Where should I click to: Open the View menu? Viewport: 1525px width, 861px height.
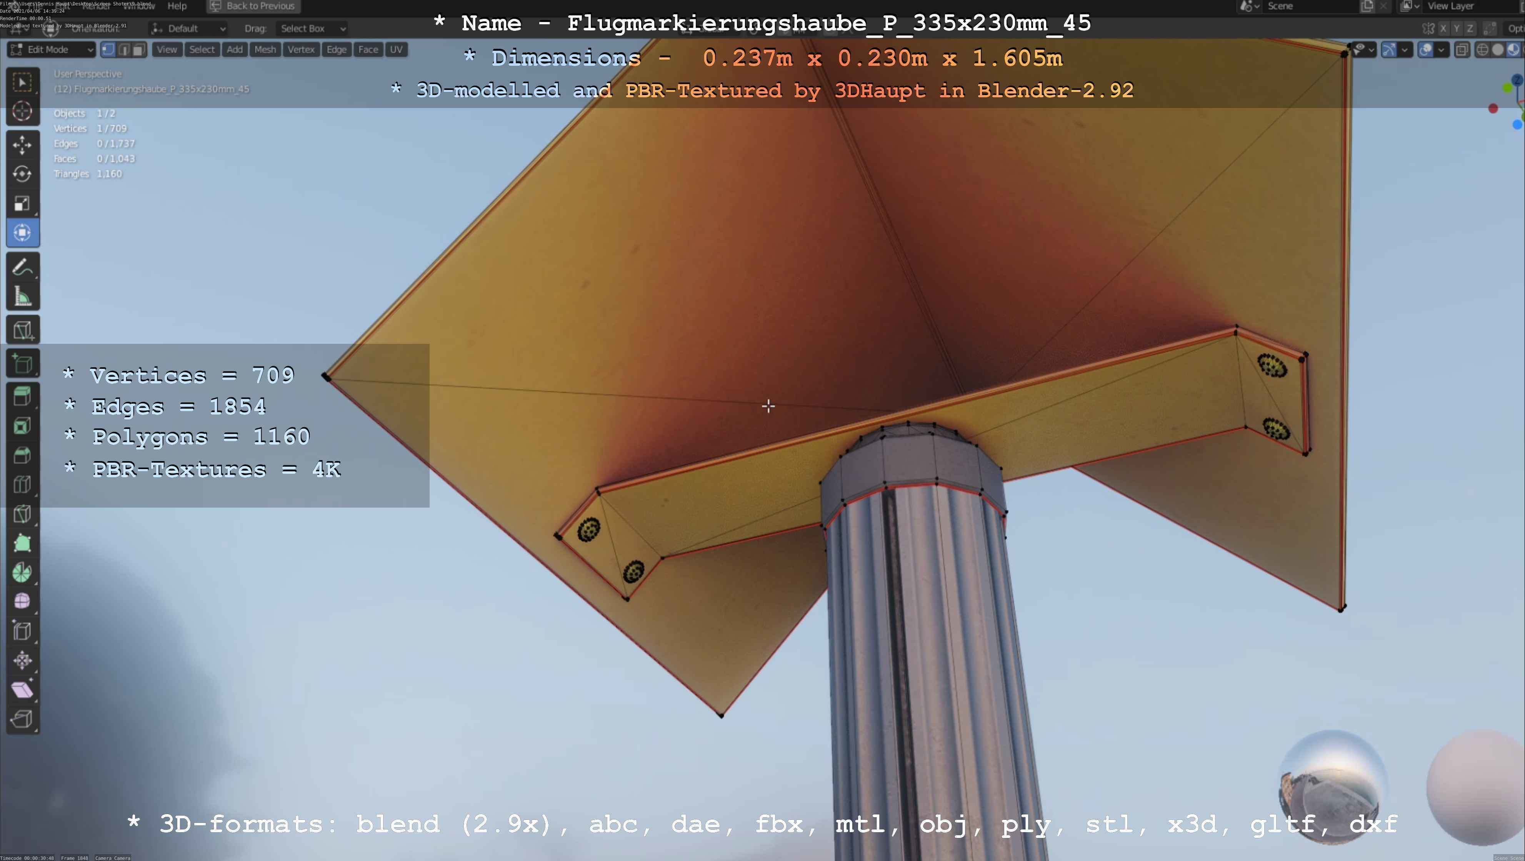[167, 50]
